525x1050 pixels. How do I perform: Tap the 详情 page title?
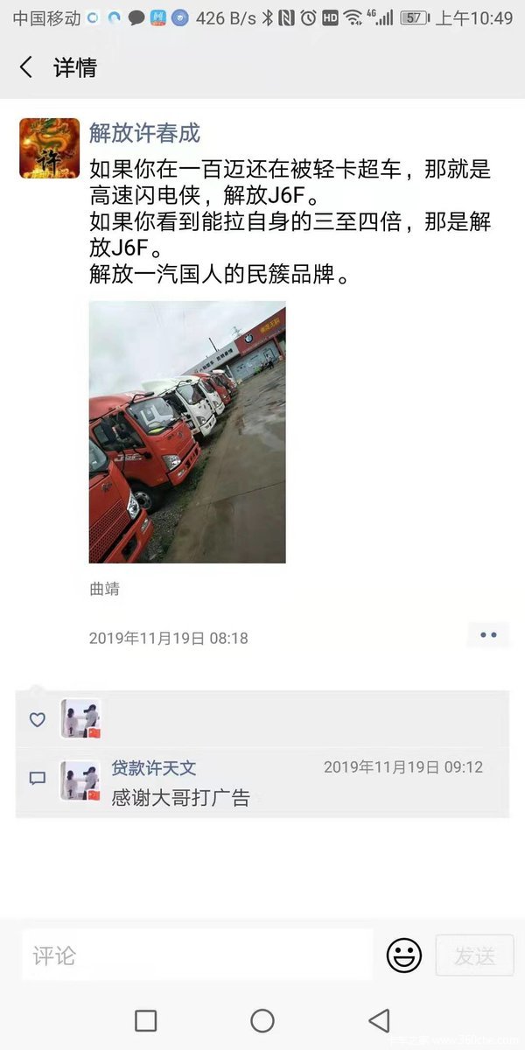(x=75, y=67)
